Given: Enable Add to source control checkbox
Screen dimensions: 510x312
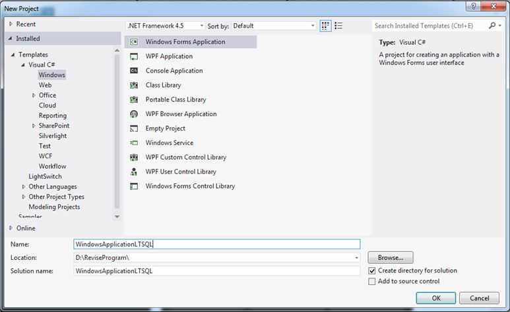Looking at the screenshot, I should click(x=371, y=282).
